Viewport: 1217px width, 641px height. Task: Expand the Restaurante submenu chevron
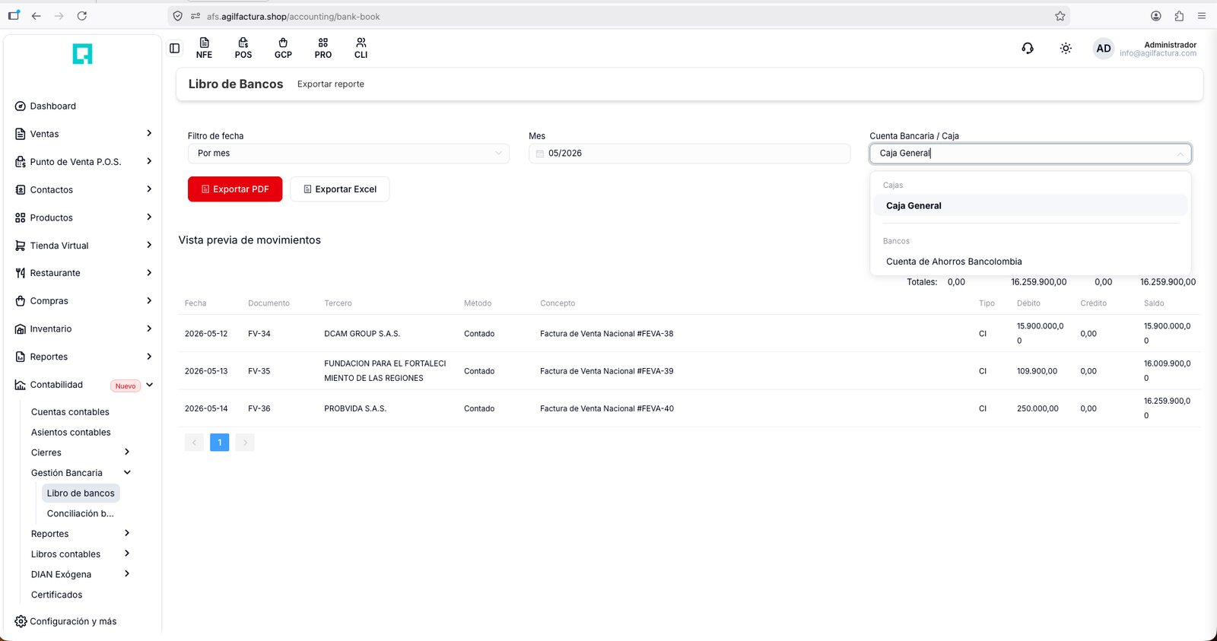(149, 272)
